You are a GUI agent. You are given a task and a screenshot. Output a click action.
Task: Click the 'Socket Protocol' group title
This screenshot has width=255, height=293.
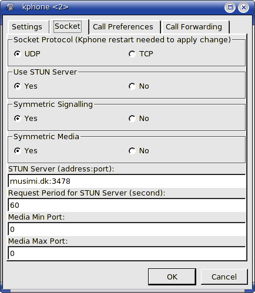point(122,40)
